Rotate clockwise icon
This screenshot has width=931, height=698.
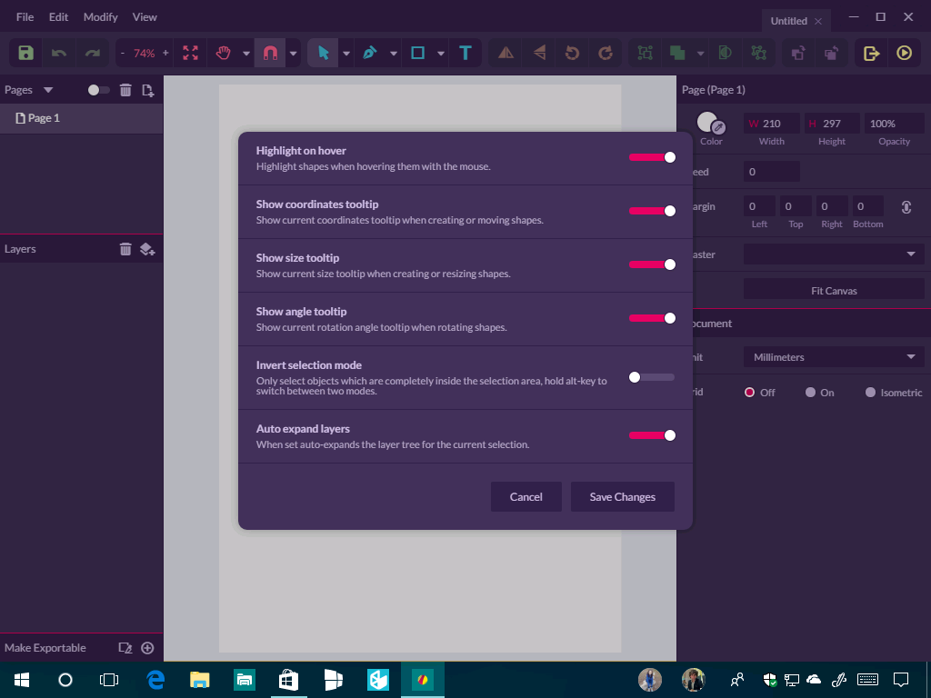[x=606, y=53]
